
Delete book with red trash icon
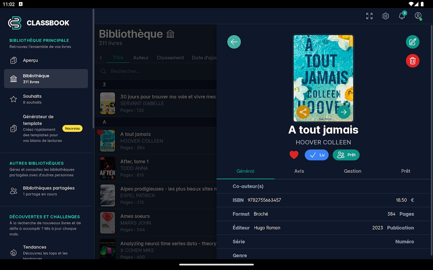pos(413,61)
